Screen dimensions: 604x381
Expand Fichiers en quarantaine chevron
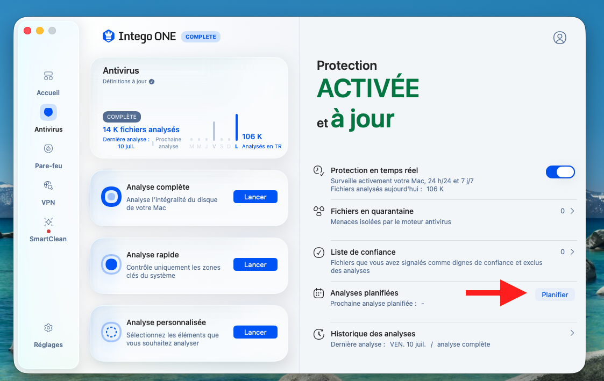(572, 211)
